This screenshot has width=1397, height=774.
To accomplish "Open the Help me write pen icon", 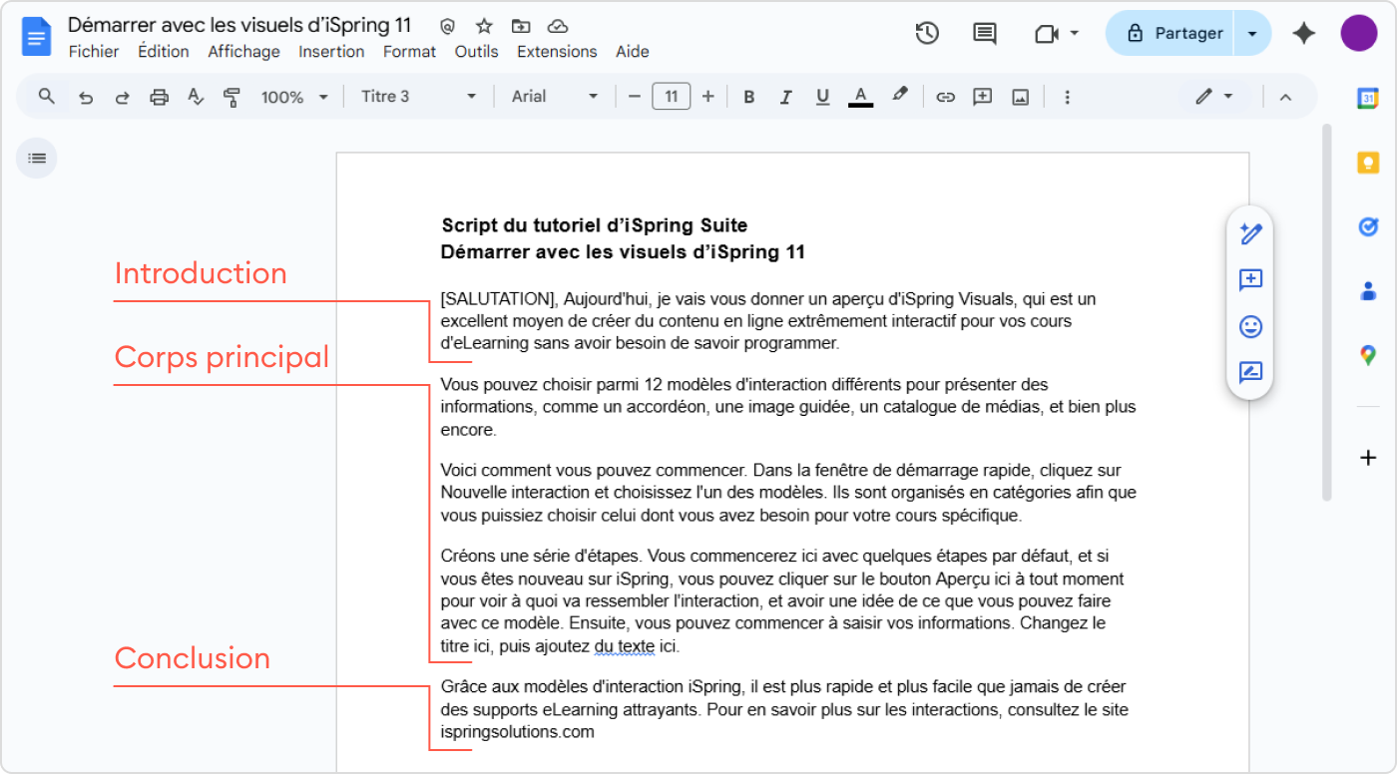I will tap(1249, 233).
